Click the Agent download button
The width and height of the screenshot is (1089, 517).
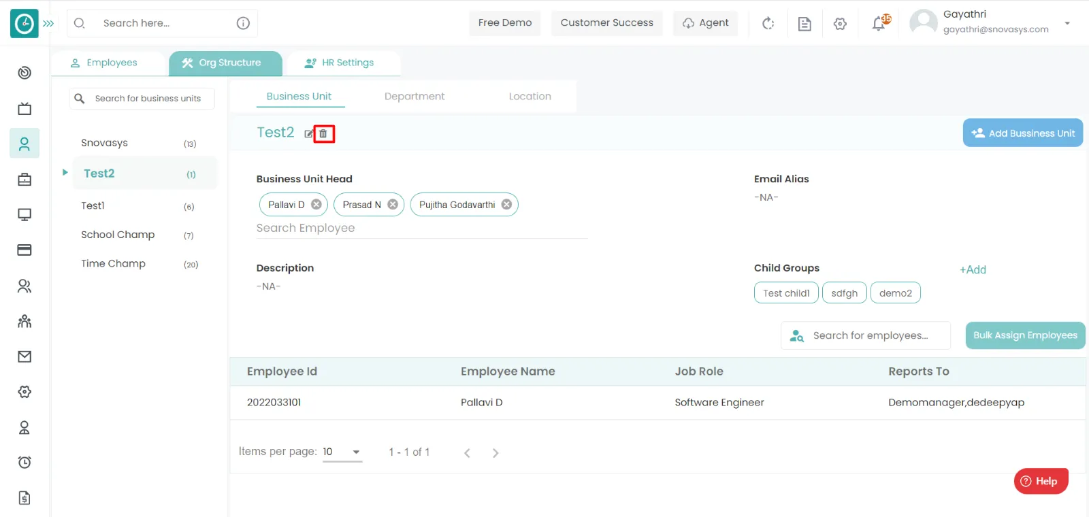706,23
